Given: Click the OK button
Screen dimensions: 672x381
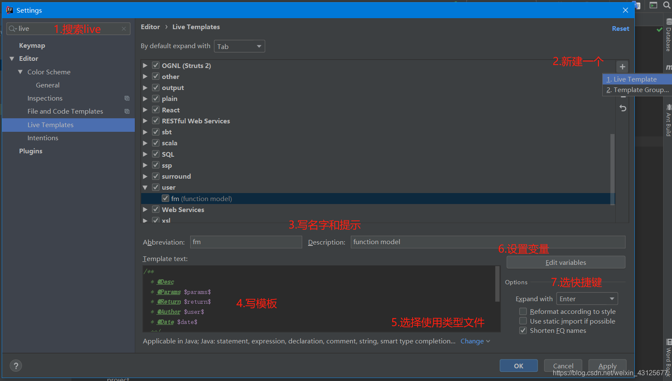Looking at the screenshot, I should tap(519, 366).
